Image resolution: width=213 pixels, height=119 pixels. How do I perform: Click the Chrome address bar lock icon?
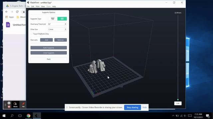24,12
